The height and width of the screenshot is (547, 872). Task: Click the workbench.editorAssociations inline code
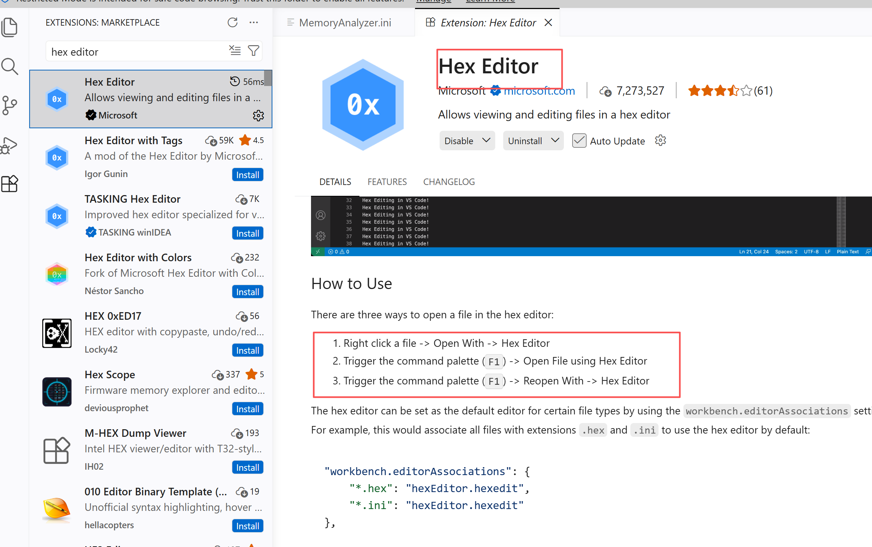[767, 411]
